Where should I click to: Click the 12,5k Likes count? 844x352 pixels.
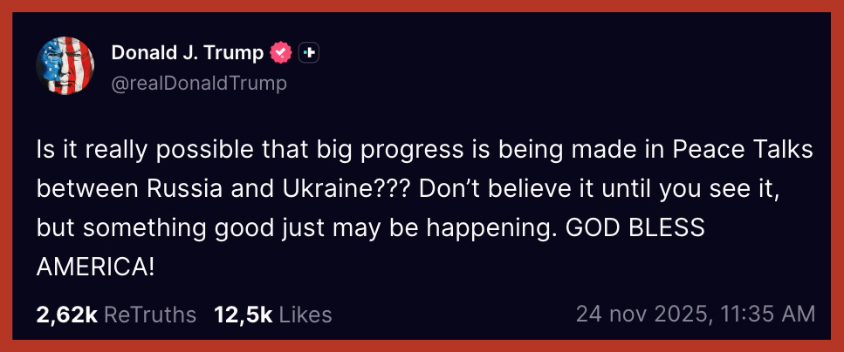243,315
